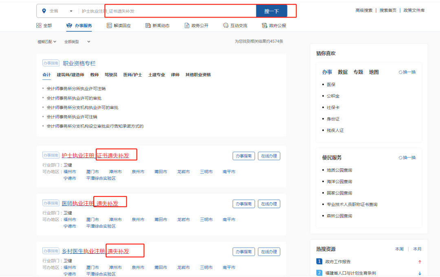Open 残疾人证 suggestion link
Viewport: 440px width, 277px height.
coord(335,130)
